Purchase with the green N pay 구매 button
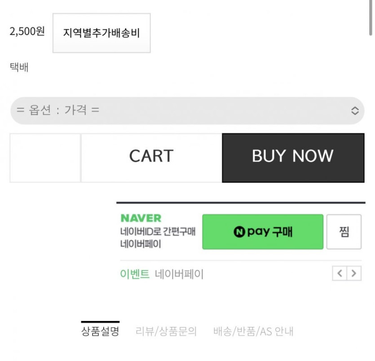Image resolution: width=375 pixels, height=361 pixels. click(x=263, y=232)
